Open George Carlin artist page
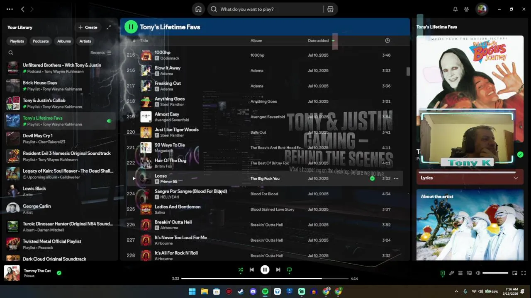Image resolution: width=531 pixels, height=298 pixels. (60, 209)
